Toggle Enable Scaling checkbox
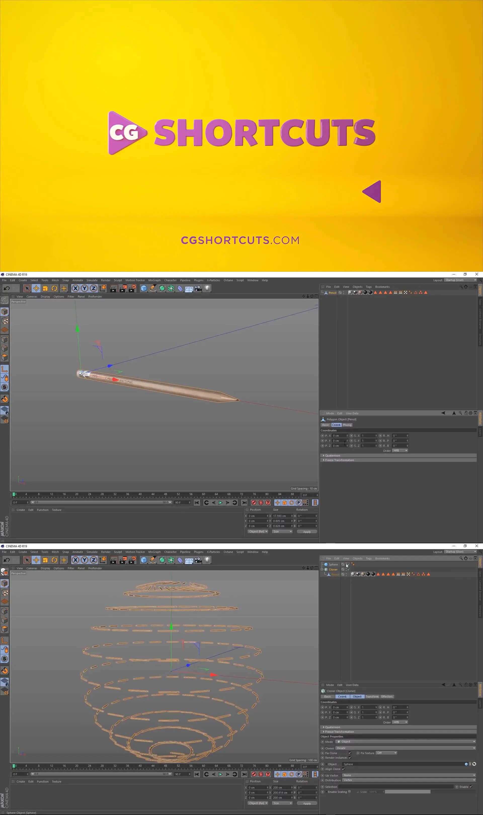Image resolution: width=483 pixels, height=815 pixels. click(x=350, y=792)
